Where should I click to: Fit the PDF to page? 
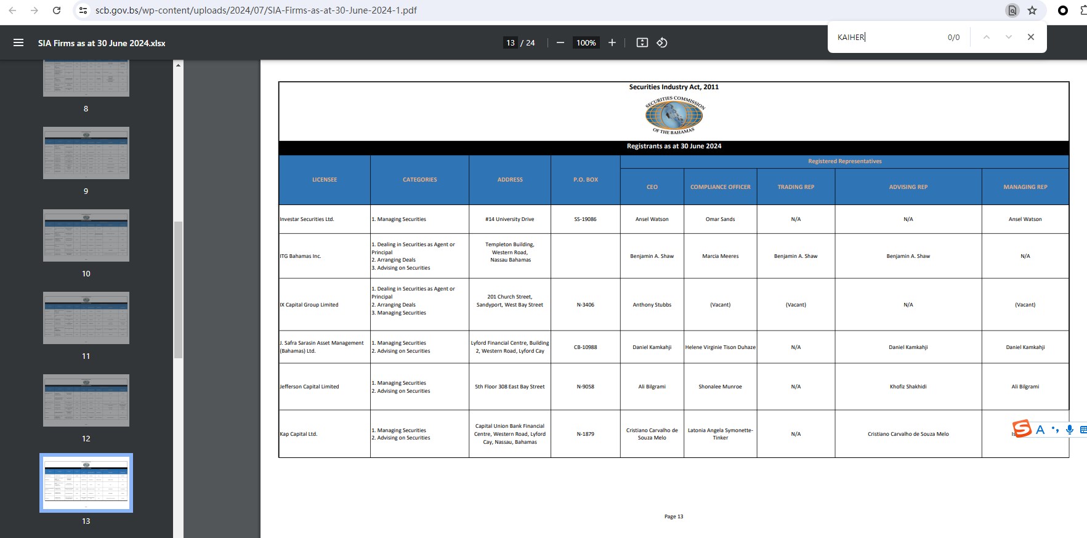pos(642,42)
